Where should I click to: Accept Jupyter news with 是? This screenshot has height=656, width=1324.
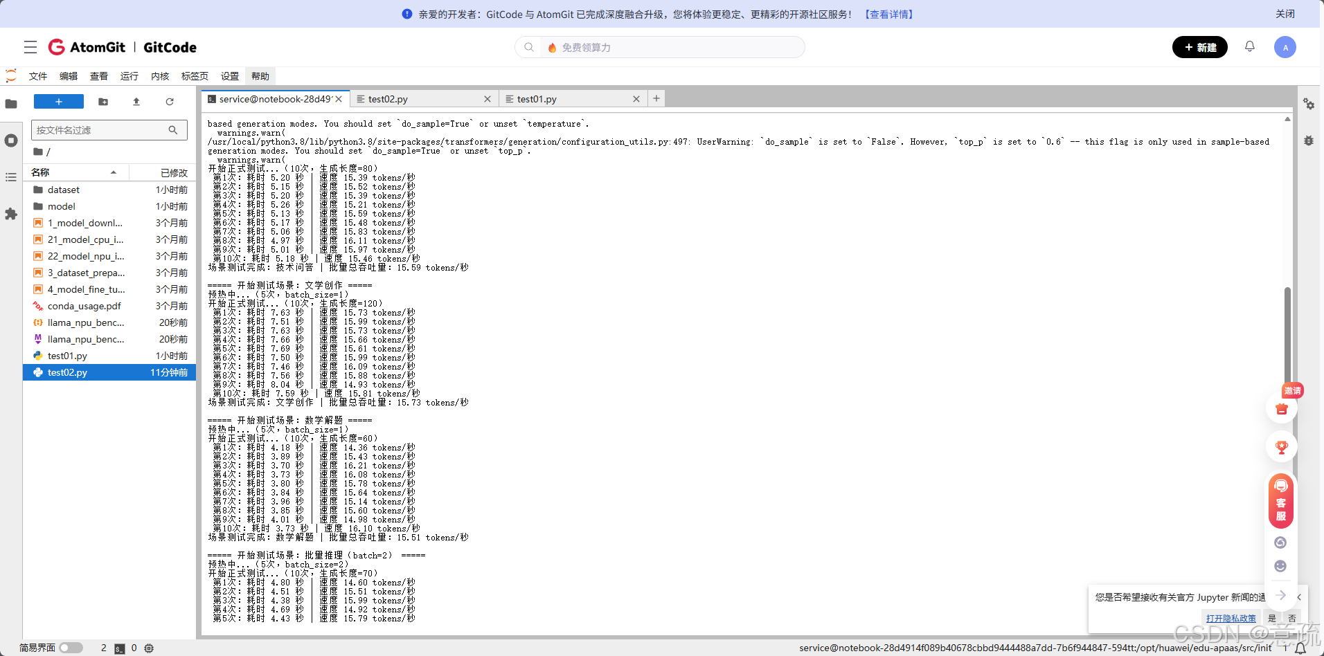tap(1272, 618)
